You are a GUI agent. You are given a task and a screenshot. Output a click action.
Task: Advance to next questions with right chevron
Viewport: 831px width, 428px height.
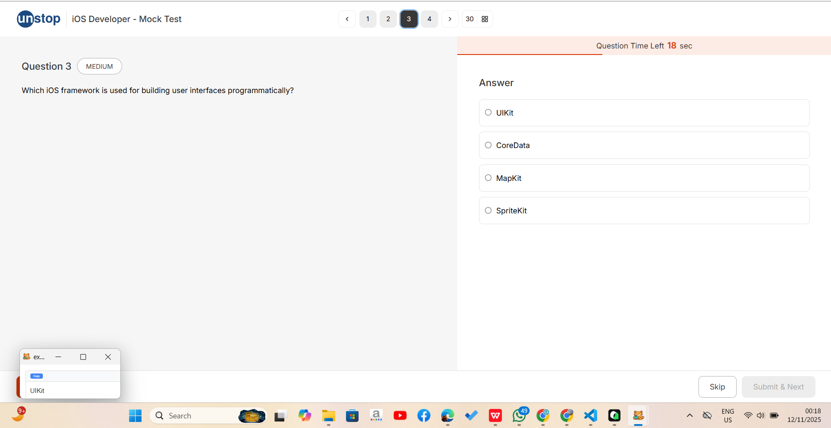(450, 19)
